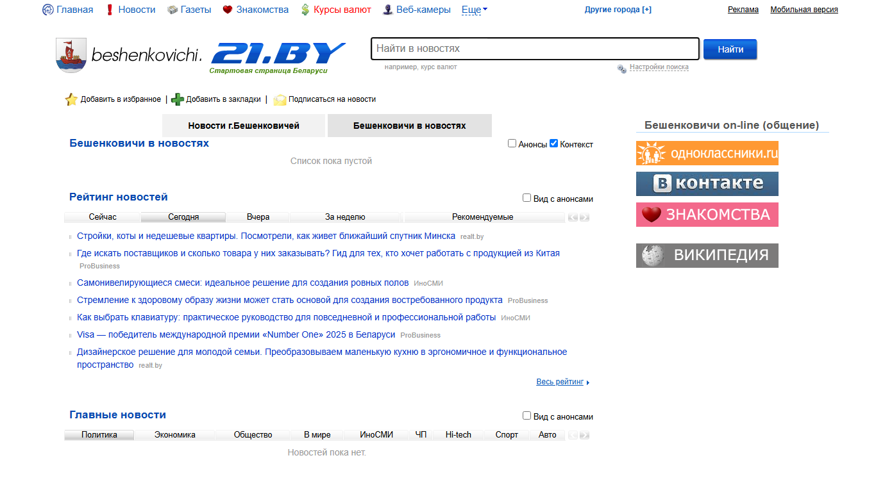The height and width of the screenshot is (492, 876).
Task: Click the heart icon next to Знакомства
Action: coord(228,10)
